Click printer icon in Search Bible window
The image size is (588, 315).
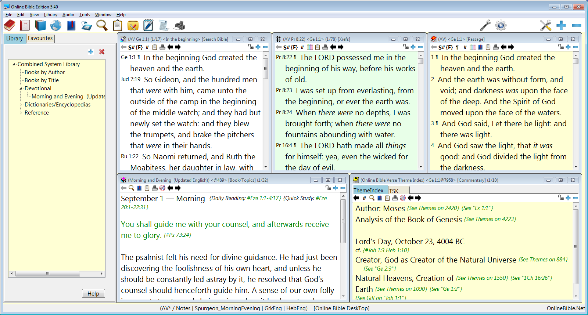[162, 47]
